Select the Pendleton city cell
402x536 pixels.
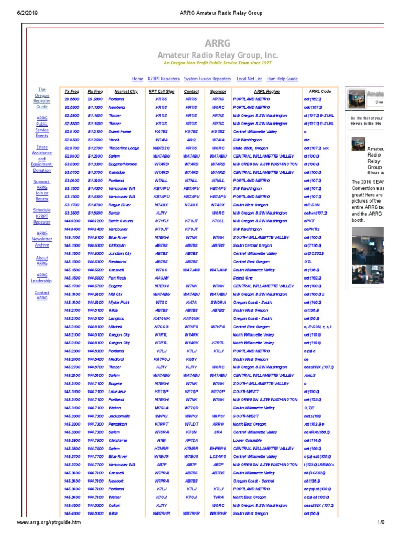(x=118, y=424)
